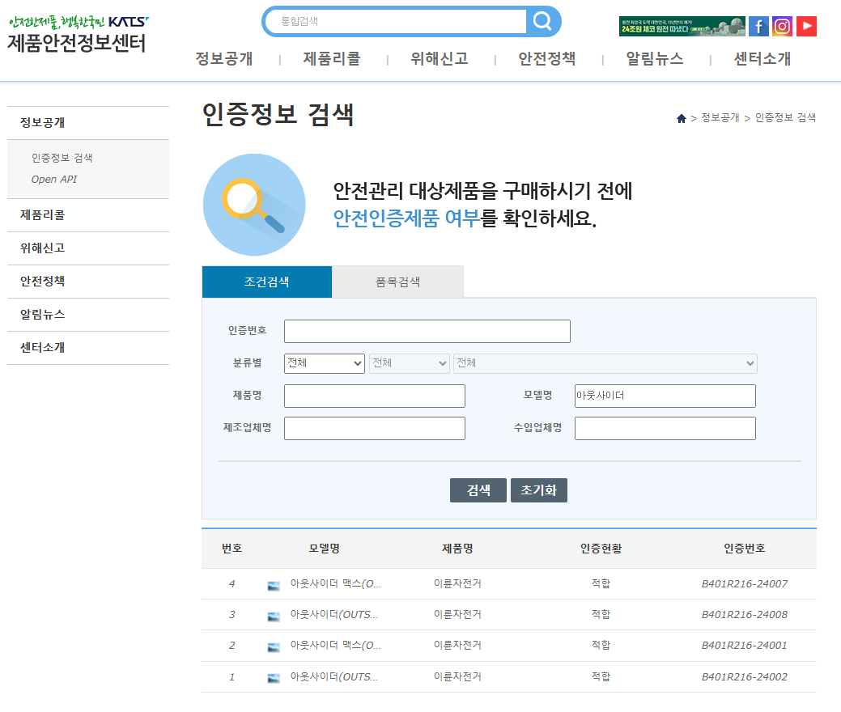841x712 pixels.
Task: Open 위해신고 in top navigation
Action: 440,59
